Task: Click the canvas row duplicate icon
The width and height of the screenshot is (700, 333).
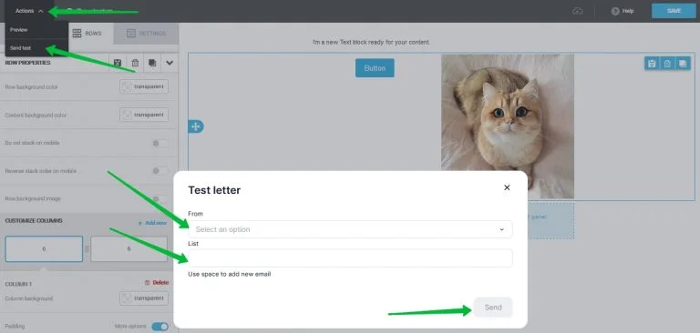Action: click(x=683, y=64)
